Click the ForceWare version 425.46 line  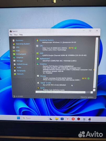[53, 71]
